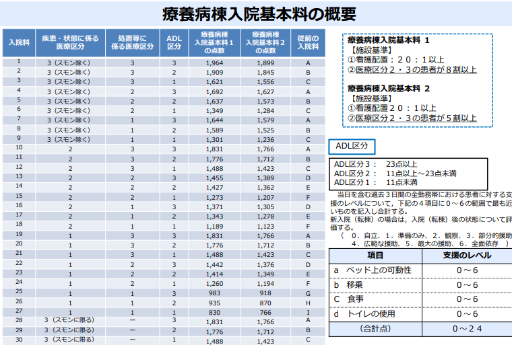Select the 入院料 column header
The height and width of the screenshot is (345, 512).
19,43
